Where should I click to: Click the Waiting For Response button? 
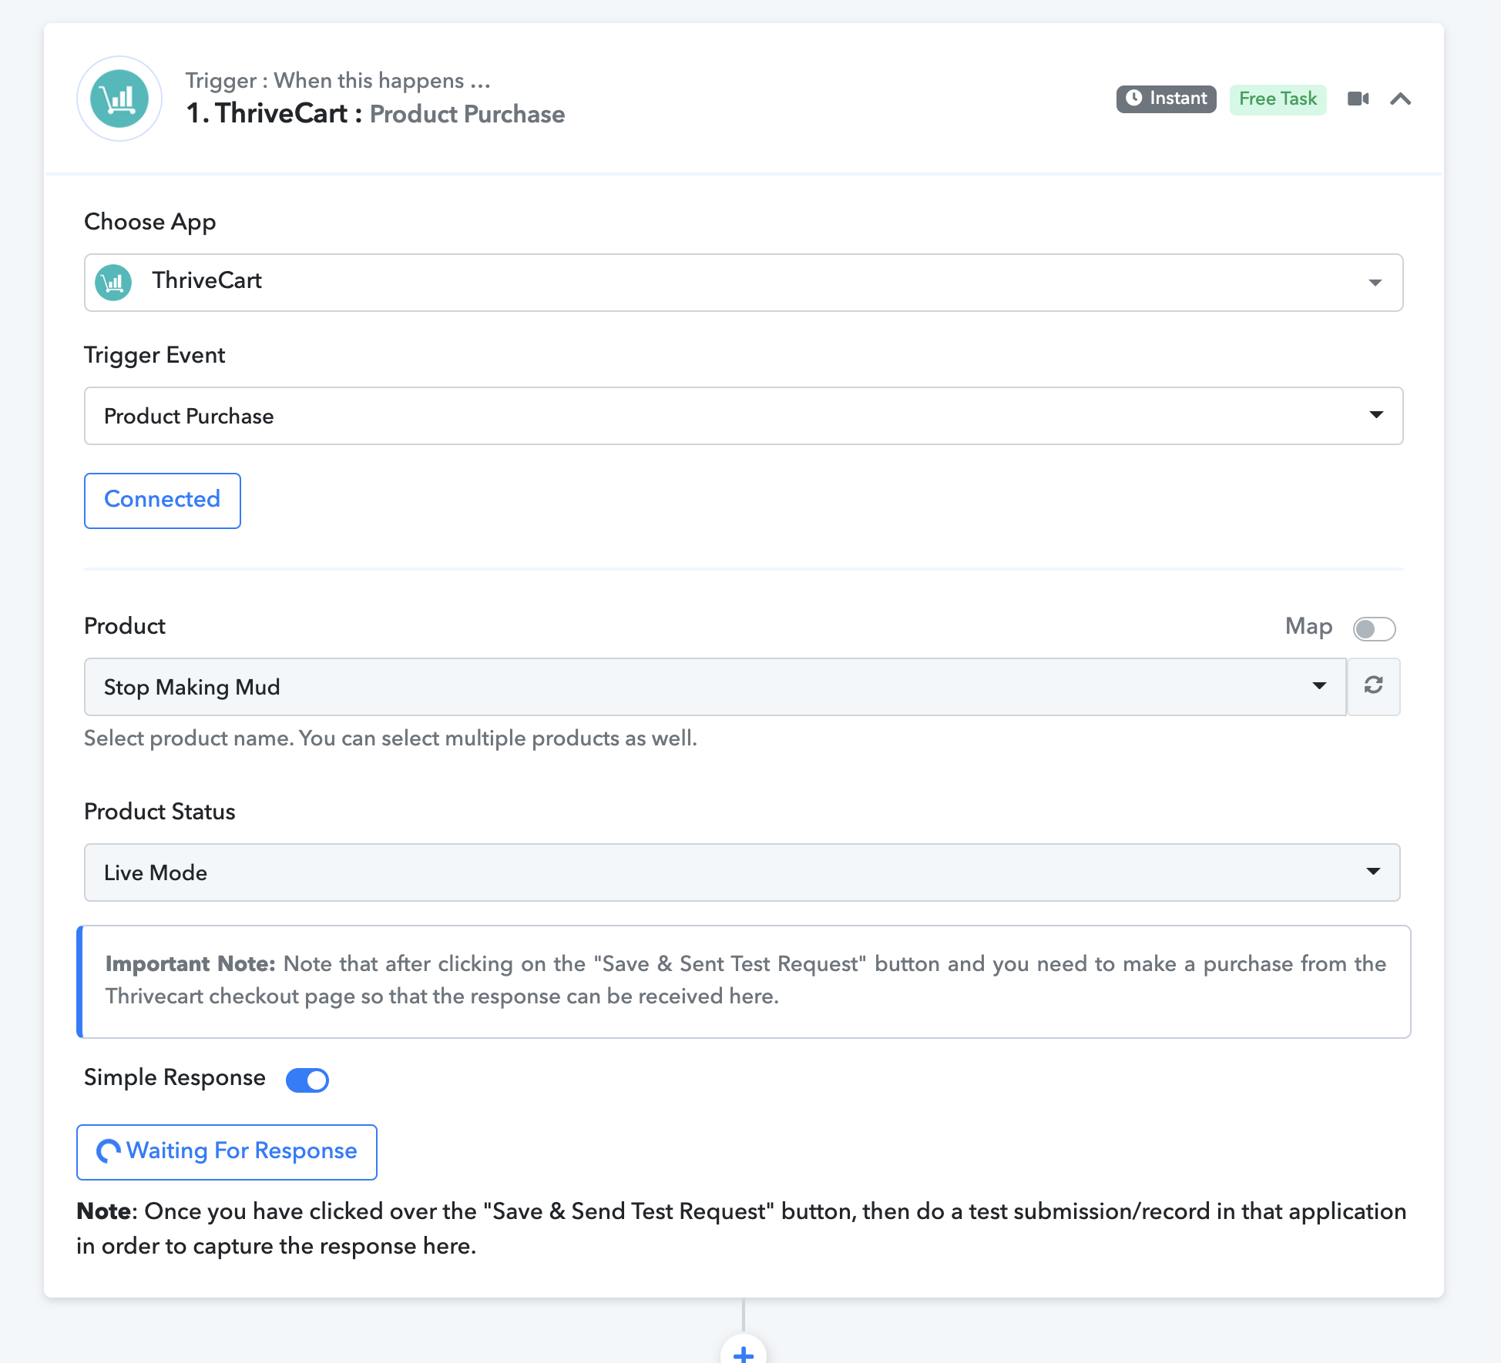tap(227, 1152)
